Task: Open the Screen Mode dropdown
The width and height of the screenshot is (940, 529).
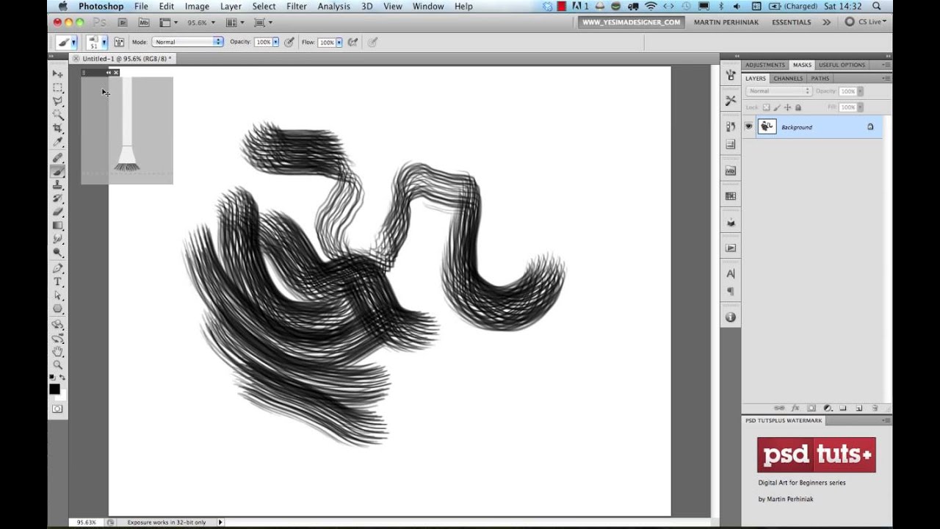Action: [x=263, y=23]
